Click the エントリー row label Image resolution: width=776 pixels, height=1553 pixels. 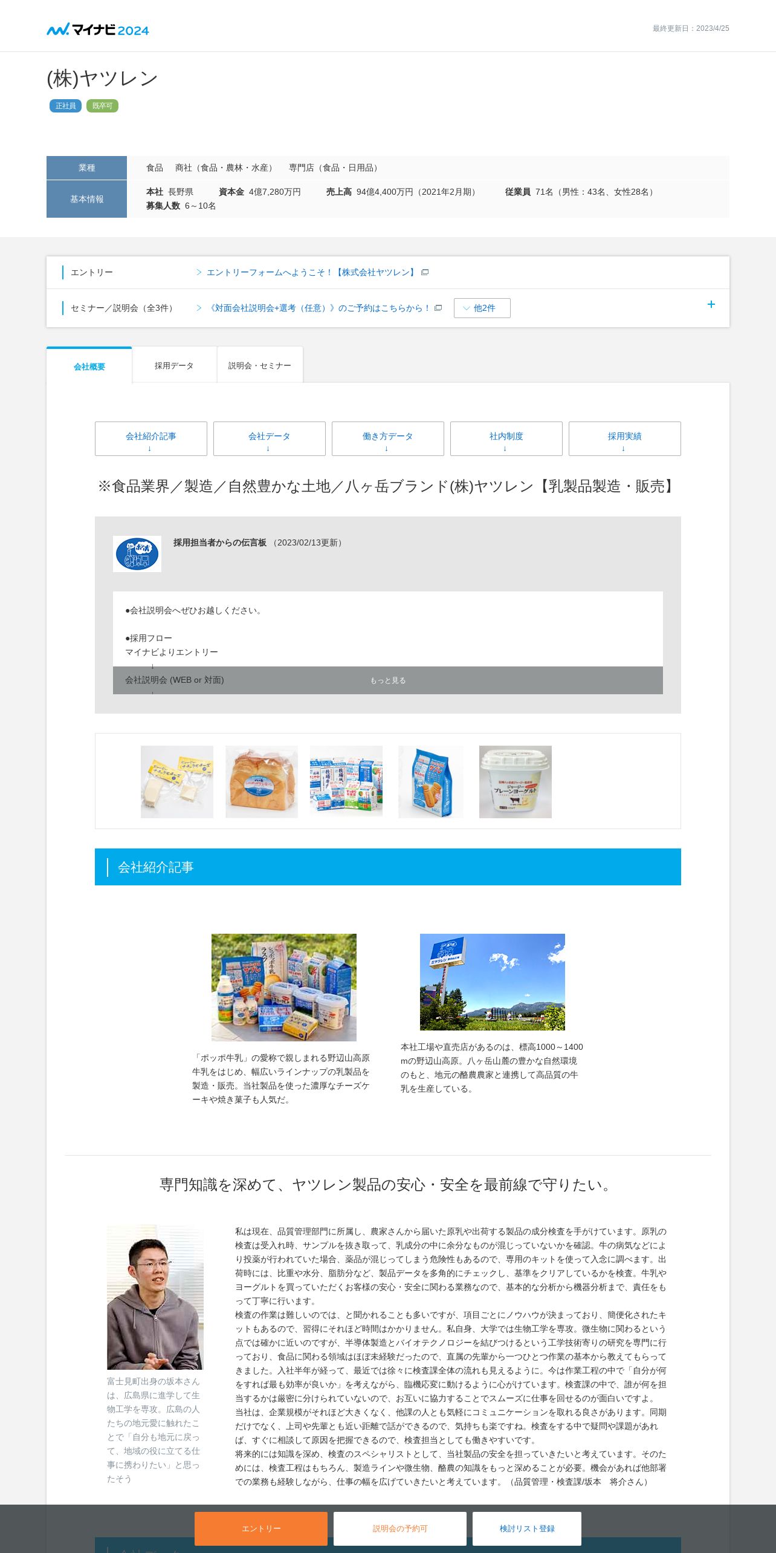pos(92,272)
